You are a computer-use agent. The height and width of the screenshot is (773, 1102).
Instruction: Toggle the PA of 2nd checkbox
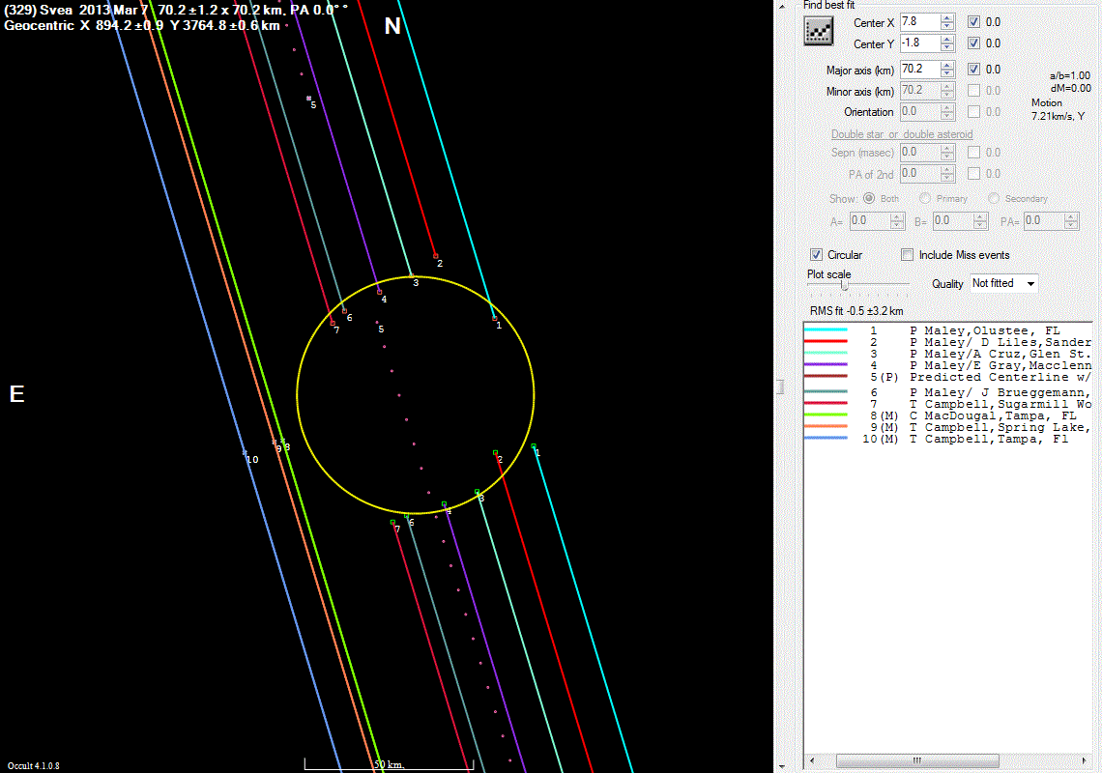(973, 173)
